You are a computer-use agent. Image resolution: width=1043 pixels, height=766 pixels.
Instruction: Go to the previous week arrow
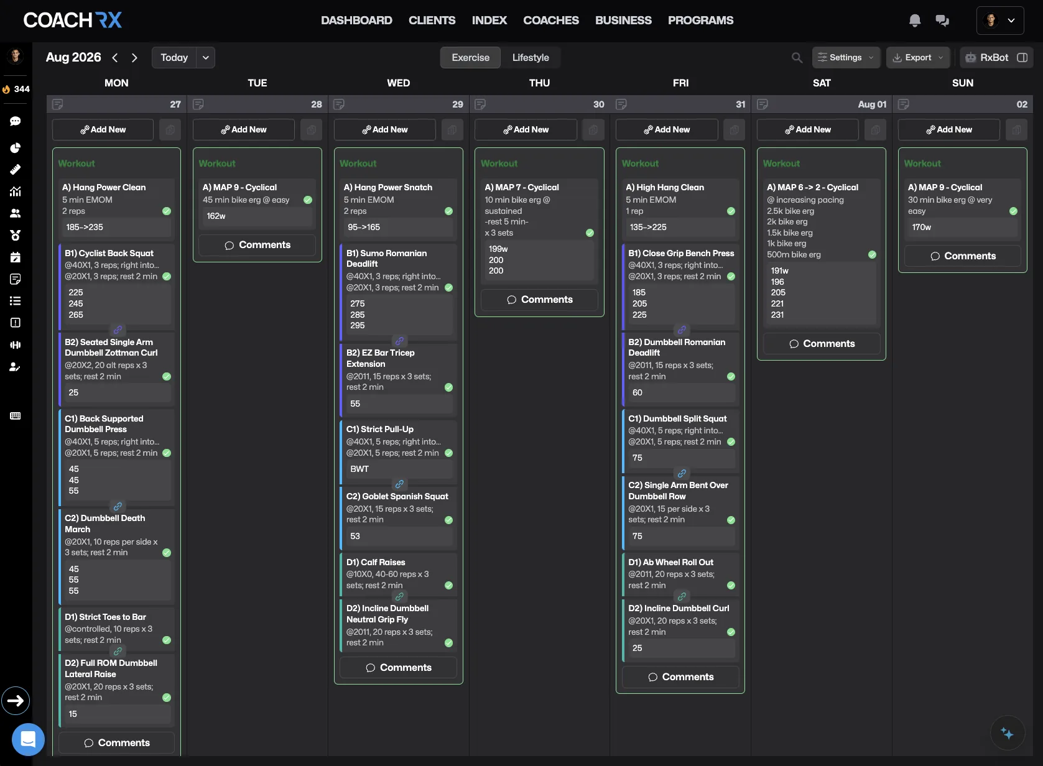pos(115,58)
